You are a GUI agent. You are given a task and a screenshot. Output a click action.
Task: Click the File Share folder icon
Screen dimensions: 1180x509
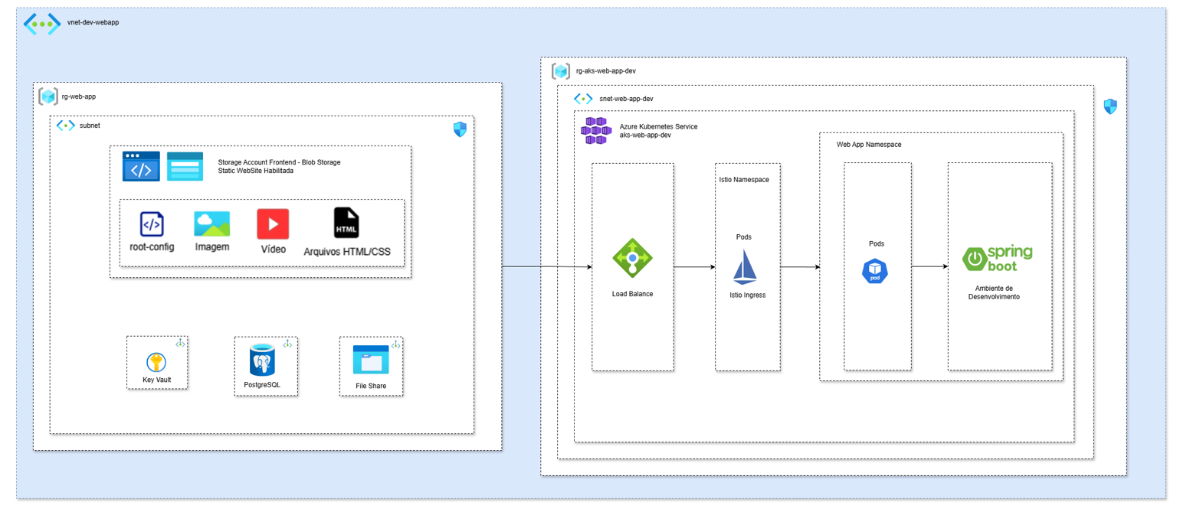tap(371, 360)
